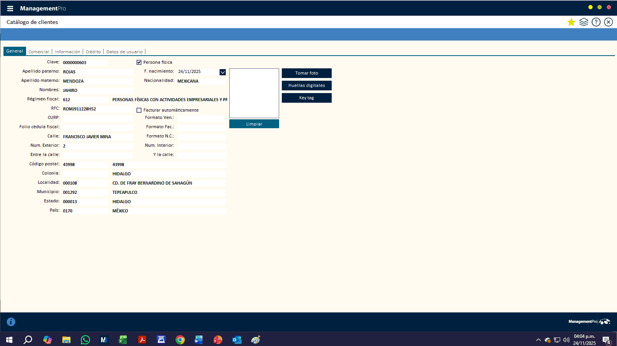Switch to the Comercial tab
This screenshot has height=346, width=617.
pyautogui.click(x=39, y=52)
